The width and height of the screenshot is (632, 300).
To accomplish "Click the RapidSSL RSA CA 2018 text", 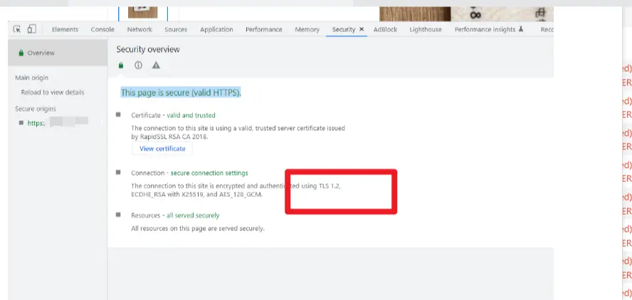I will click(x=174, y=137).
